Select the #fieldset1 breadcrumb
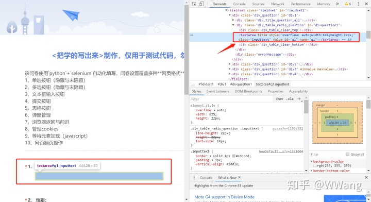Image resolution: width=371 pixels, height=202 pixels. coord(206,84)
